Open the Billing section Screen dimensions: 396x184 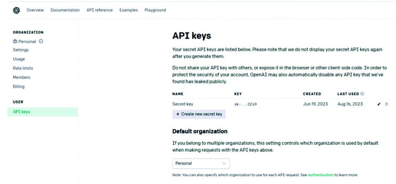click(x=19, y=86)
